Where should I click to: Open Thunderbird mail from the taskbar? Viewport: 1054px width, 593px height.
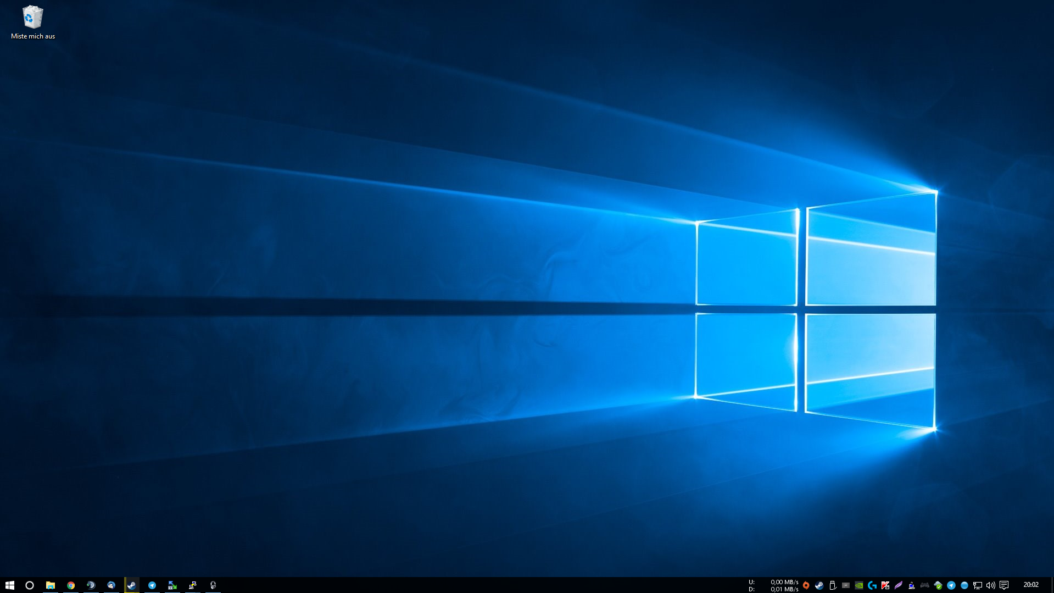pyautogui.click(x=111, y=585)
